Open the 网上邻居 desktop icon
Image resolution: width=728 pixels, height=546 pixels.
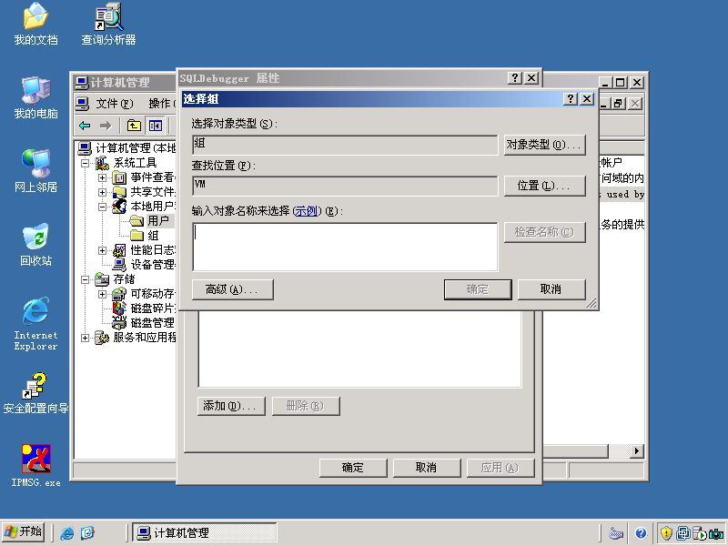35,171
